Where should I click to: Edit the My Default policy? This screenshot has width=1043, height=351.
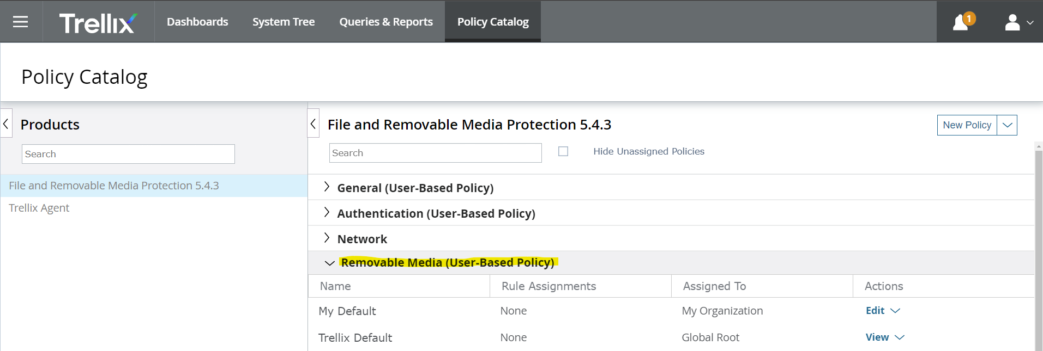pyautogui.click(x=875, y=310)
